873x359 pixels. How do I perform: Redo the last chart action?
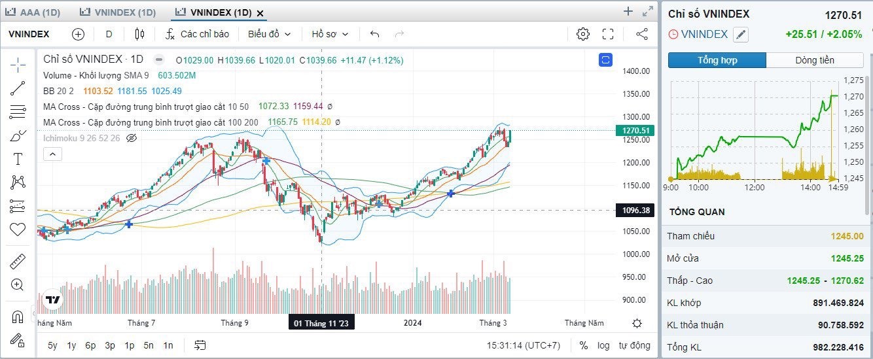pos(399,34)
